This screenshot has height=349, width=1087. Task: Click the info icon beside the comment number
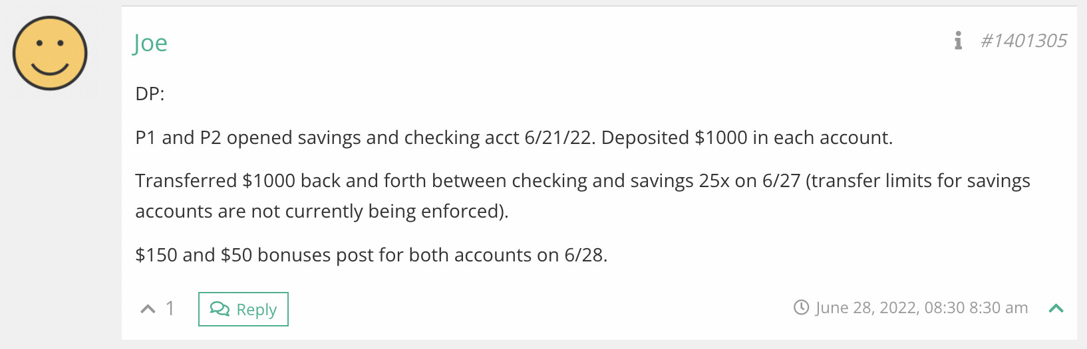pos(958,41)
